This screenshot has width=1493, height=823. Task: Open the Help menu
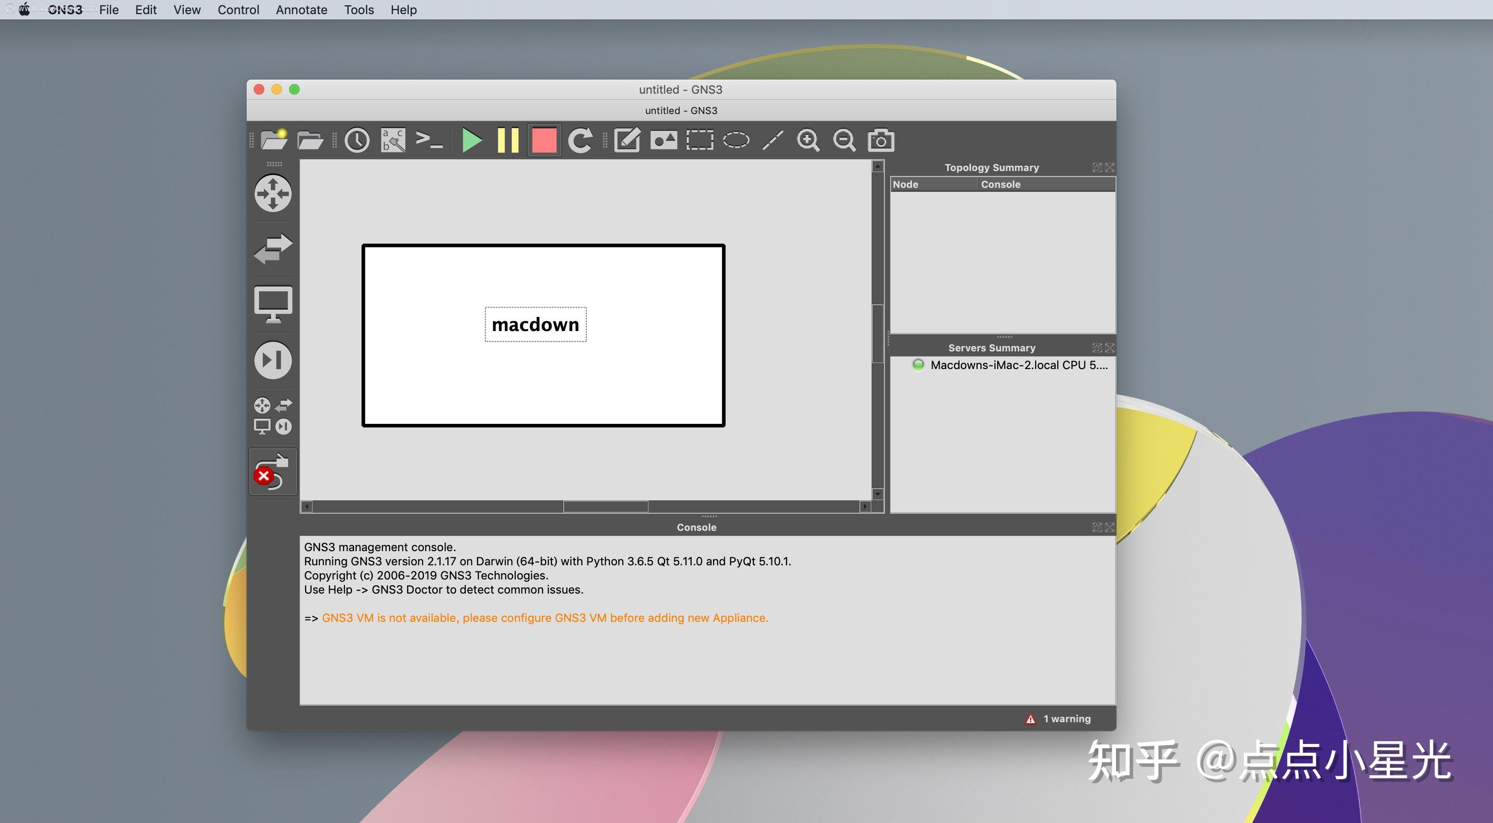(404, 10)
